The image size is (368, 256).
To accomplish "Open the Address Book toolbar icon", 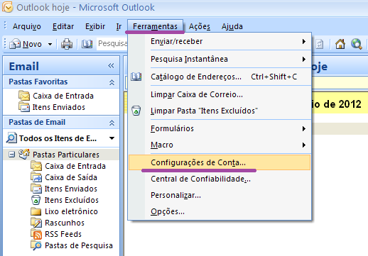I will pyautogui.click(x=87, y=44).
